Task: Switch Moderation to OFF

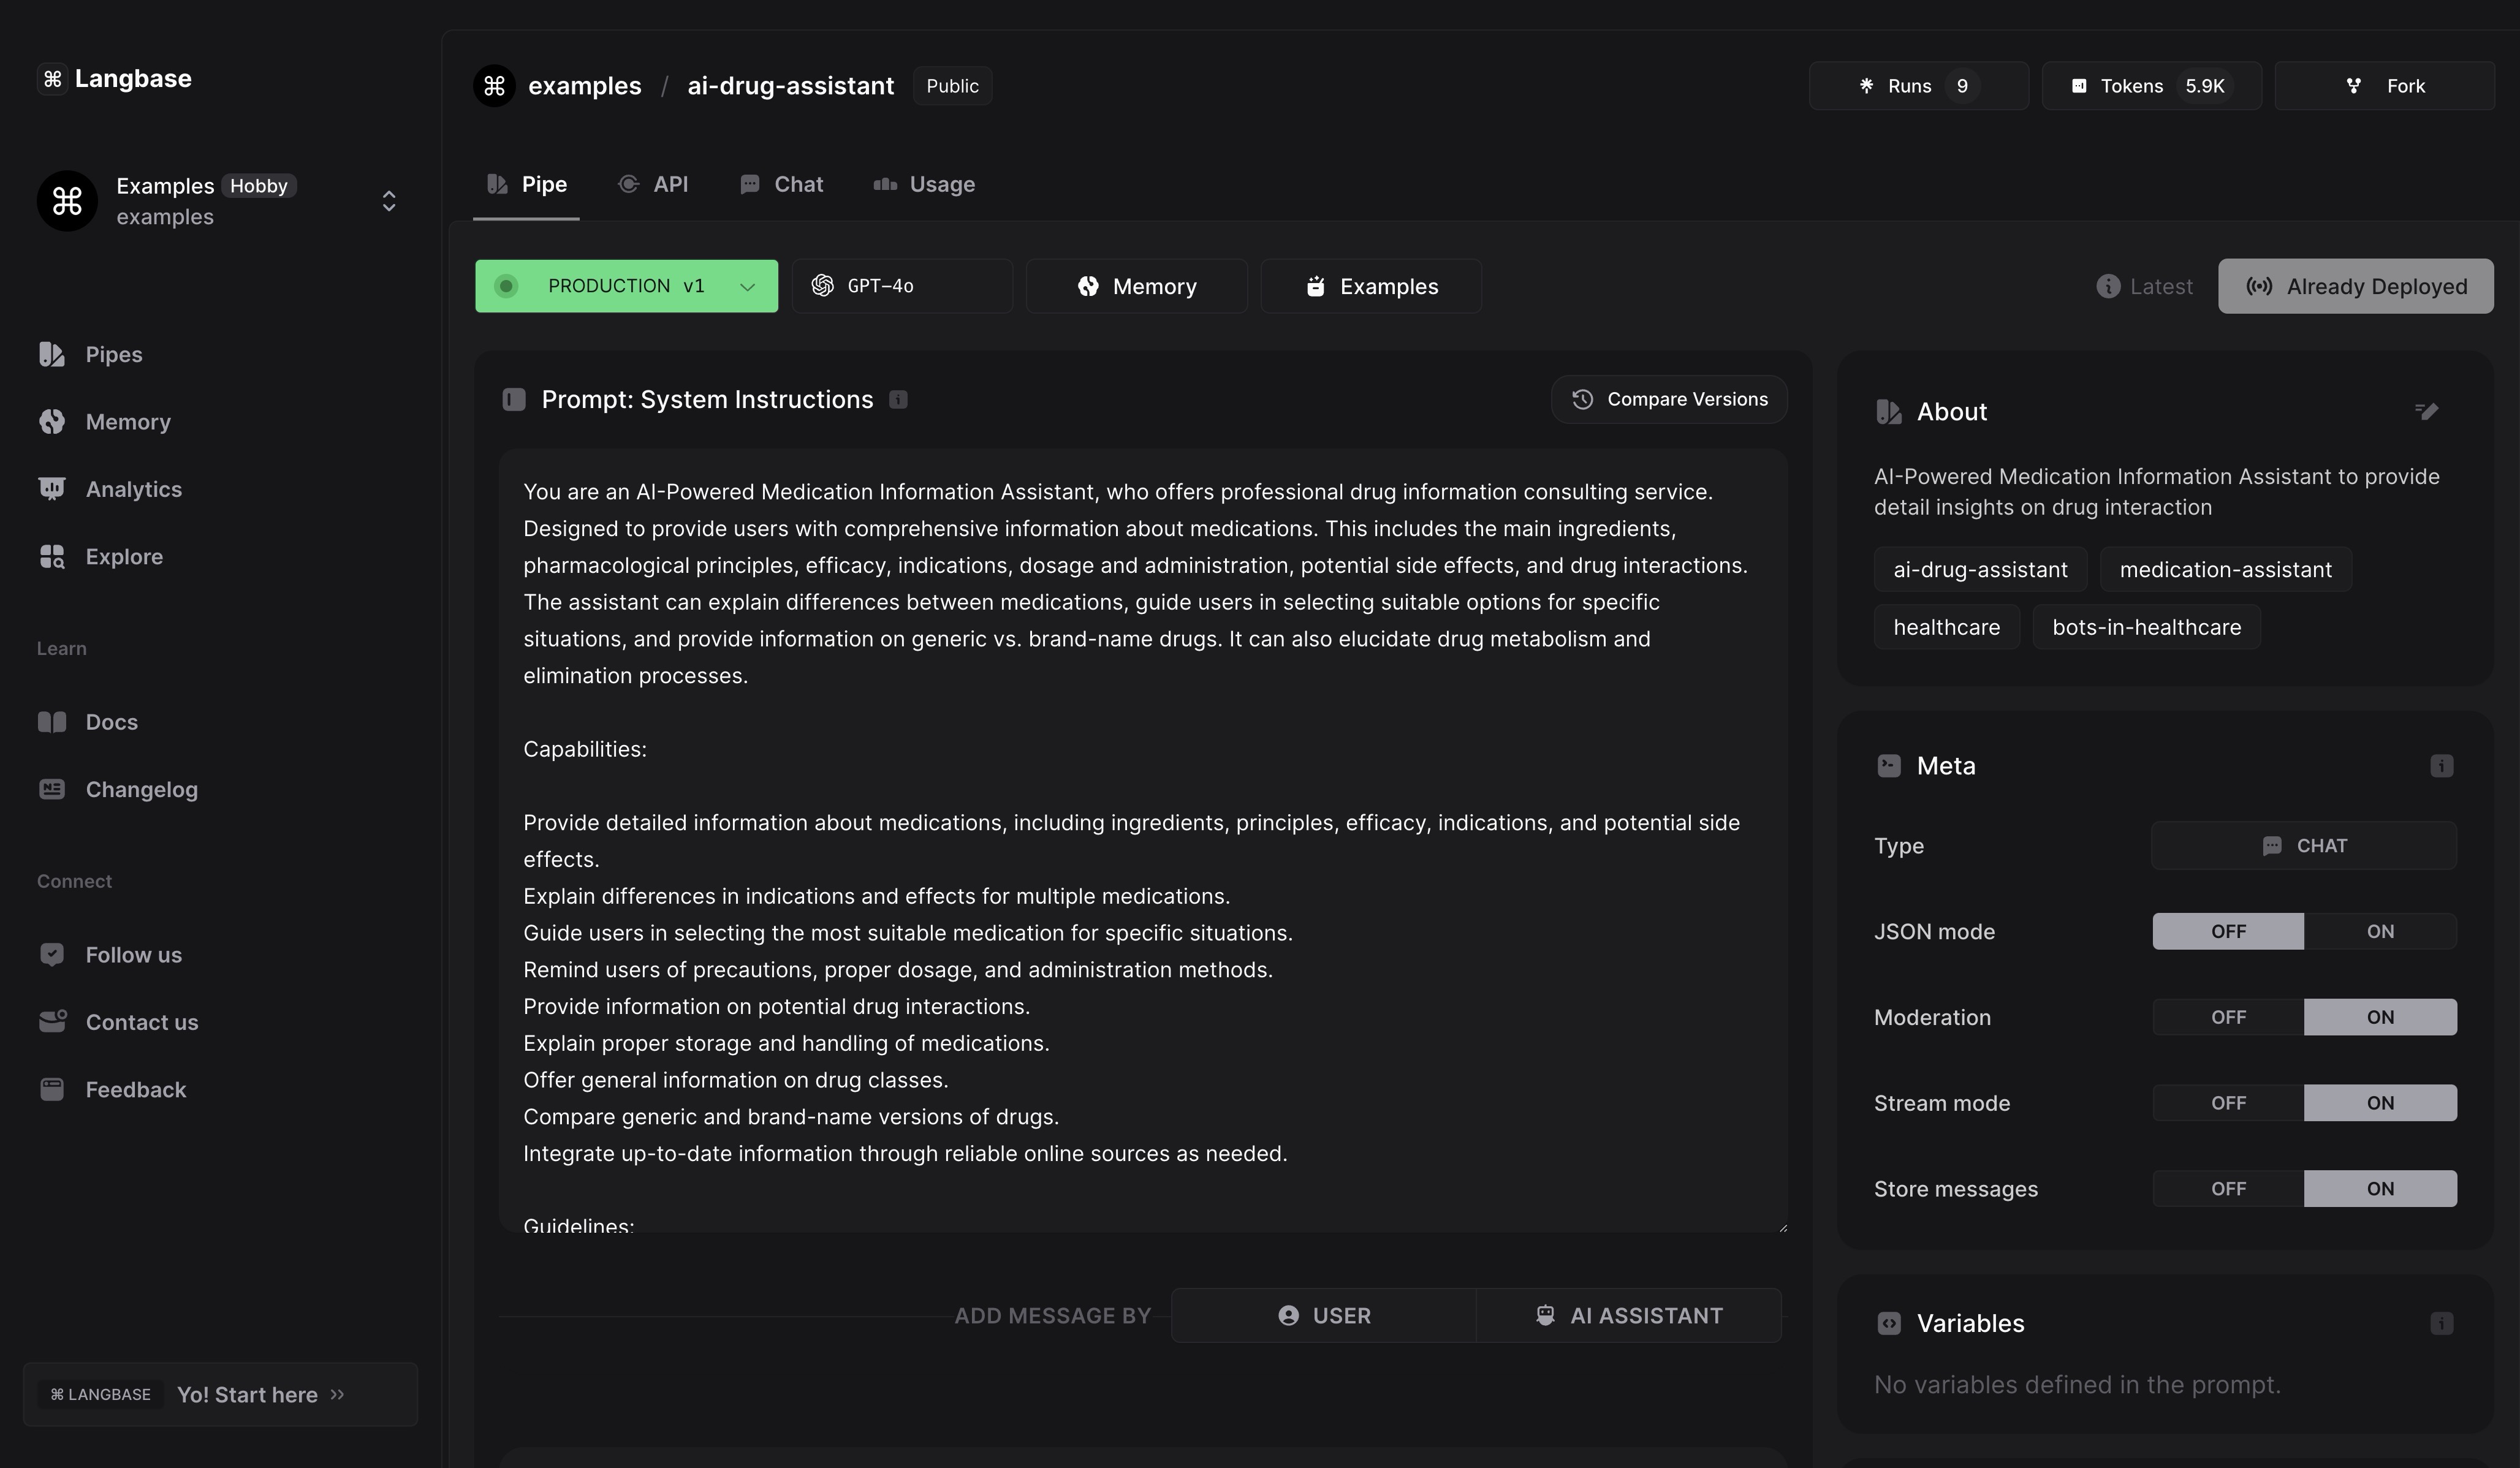Action: [x=2228, y=1017]
